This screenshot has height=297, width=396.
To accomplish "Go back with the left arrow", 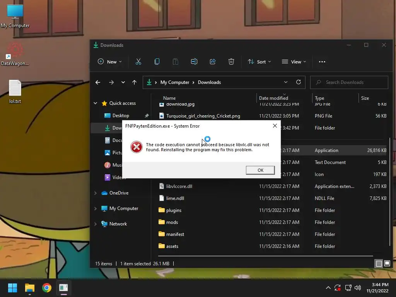I will 98,82.
